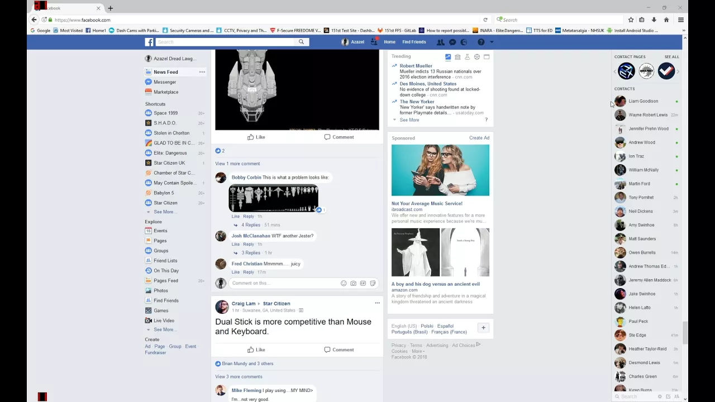Go to next contact pages arrow
This screenshot has height=402, width=715.
[678, 71]
